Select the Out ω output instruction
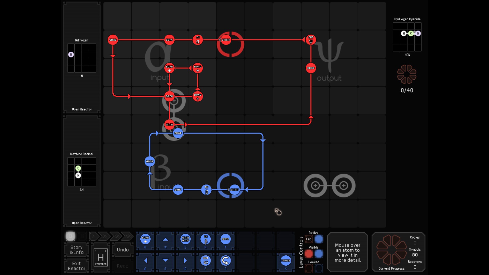This screenshot has height=275, width=489. pyautogui.click(x=206, y=260)
